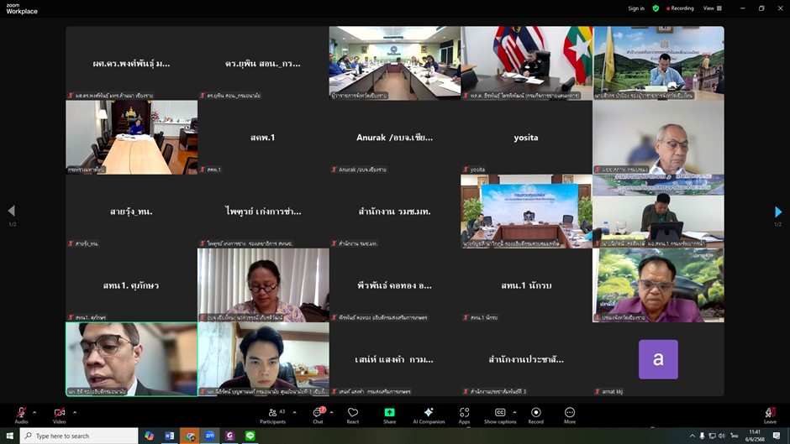Expand the arrow beside Chat
Screen dimensions: 790x444
(331, 412)
